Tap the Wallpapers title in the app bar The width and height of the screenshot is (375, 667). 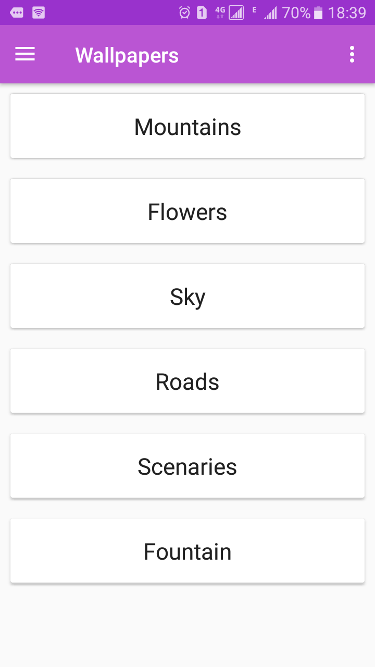click(x=127, y=55)
